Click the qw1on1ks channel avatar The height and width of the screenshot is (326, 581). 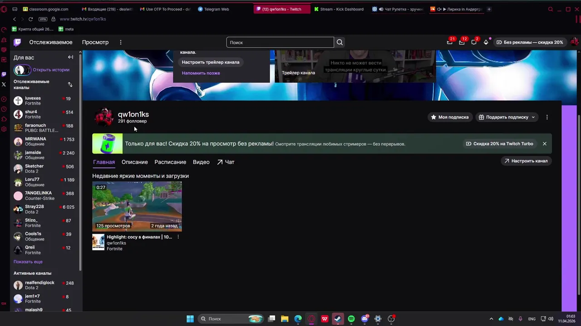point(104,117)
